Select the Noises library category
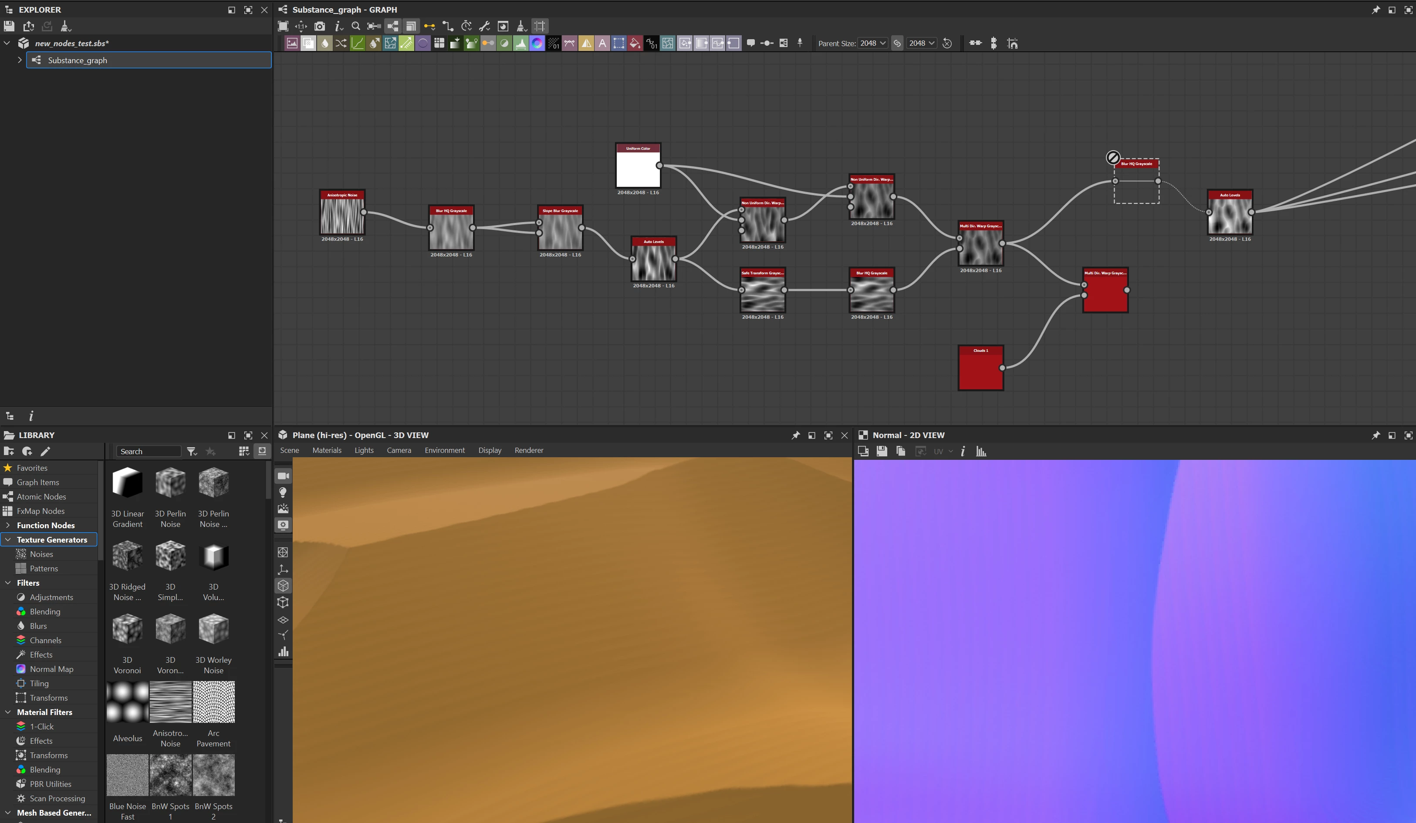Image resolution: width=1416 pixels, height=823 pixels. 41,554
